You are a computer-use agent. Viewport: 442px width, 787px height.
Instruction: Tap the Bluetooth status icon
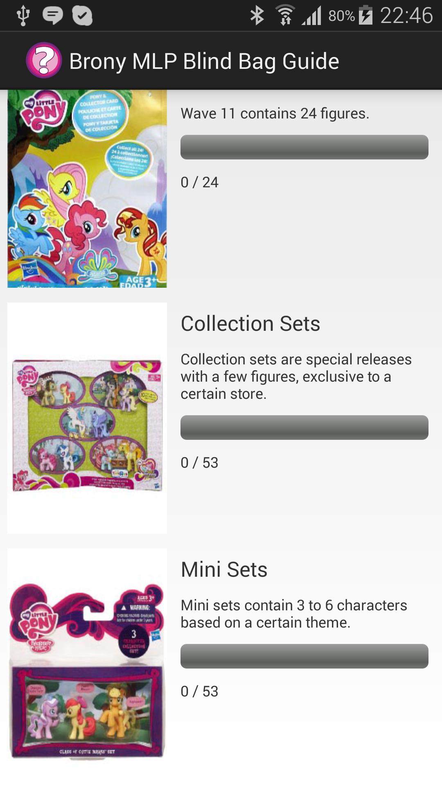click(x=257, y=16)
